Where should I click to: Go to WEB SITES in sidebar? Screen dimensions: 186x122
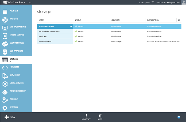pos(14,19)
